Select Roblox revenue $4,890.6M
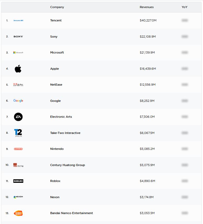This screenshot has width=203, height=224. click(x=147, y=181)
